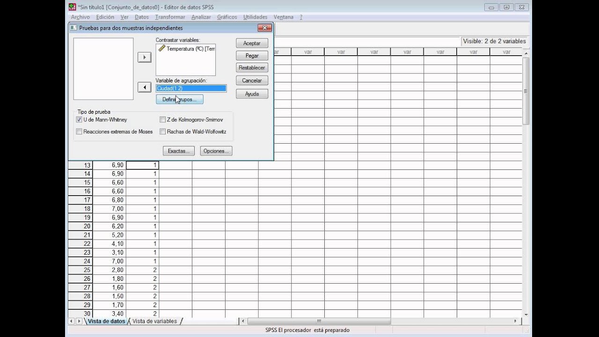
Task: Move variable right with arrow button
Action: pyautogui.click(x=145, y=57)
